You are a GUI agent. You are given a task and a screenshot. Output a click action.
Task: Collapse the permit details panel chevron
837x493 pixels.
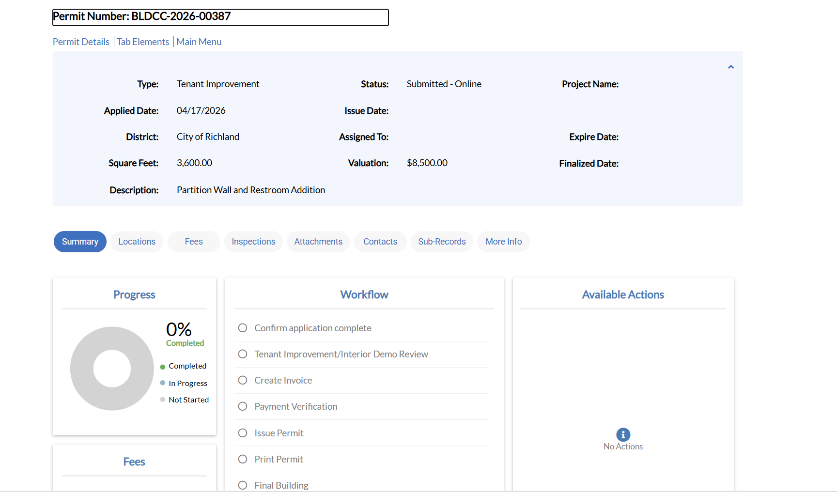[731, 67]
